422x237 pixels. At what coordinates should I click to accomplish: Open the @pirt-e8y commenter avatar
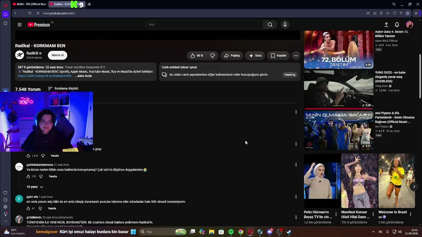(x=19, y=199)
